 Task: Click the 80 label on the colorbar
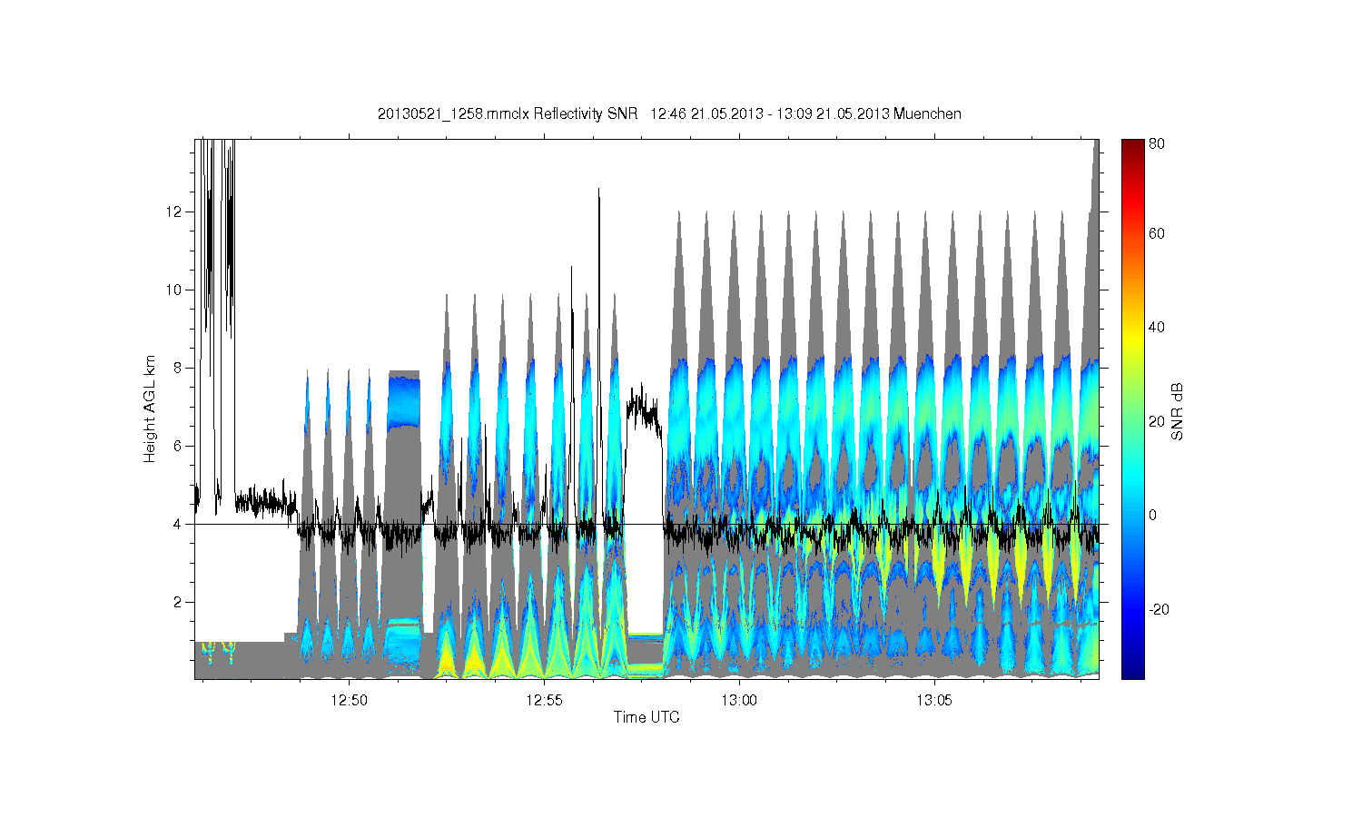pyautogui.click(x=1157, y=143)
